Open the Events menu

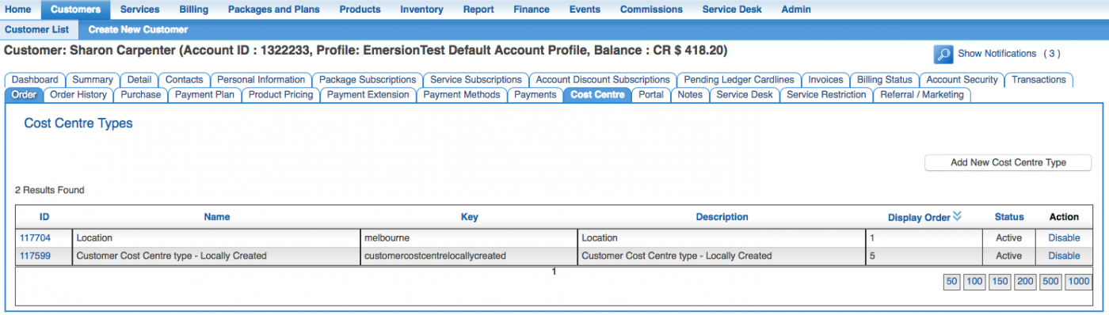tap(585, 9)
